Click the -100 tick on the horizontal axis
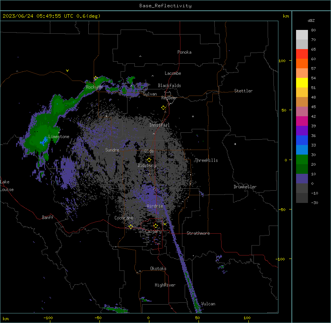This screenshot has height=323, width=331. [x=48, y=318]
